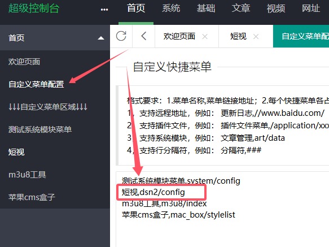Close the 短视 tab

[x=256, y=37]
